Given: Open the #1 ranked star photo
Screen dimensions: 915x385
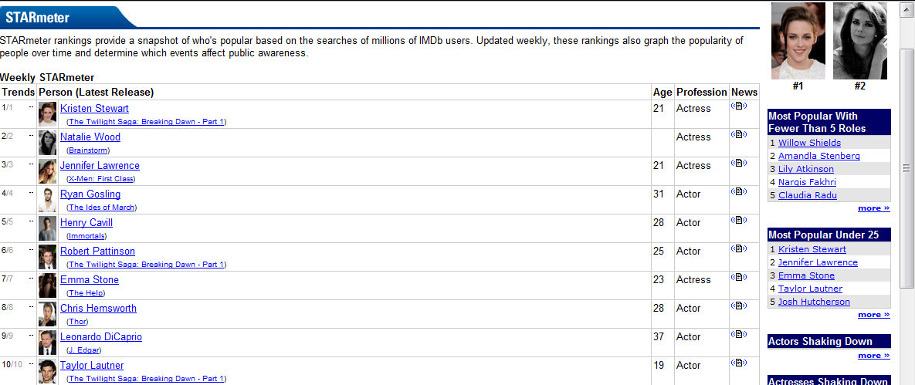Looking at the screenshot, I should (798, 41).
